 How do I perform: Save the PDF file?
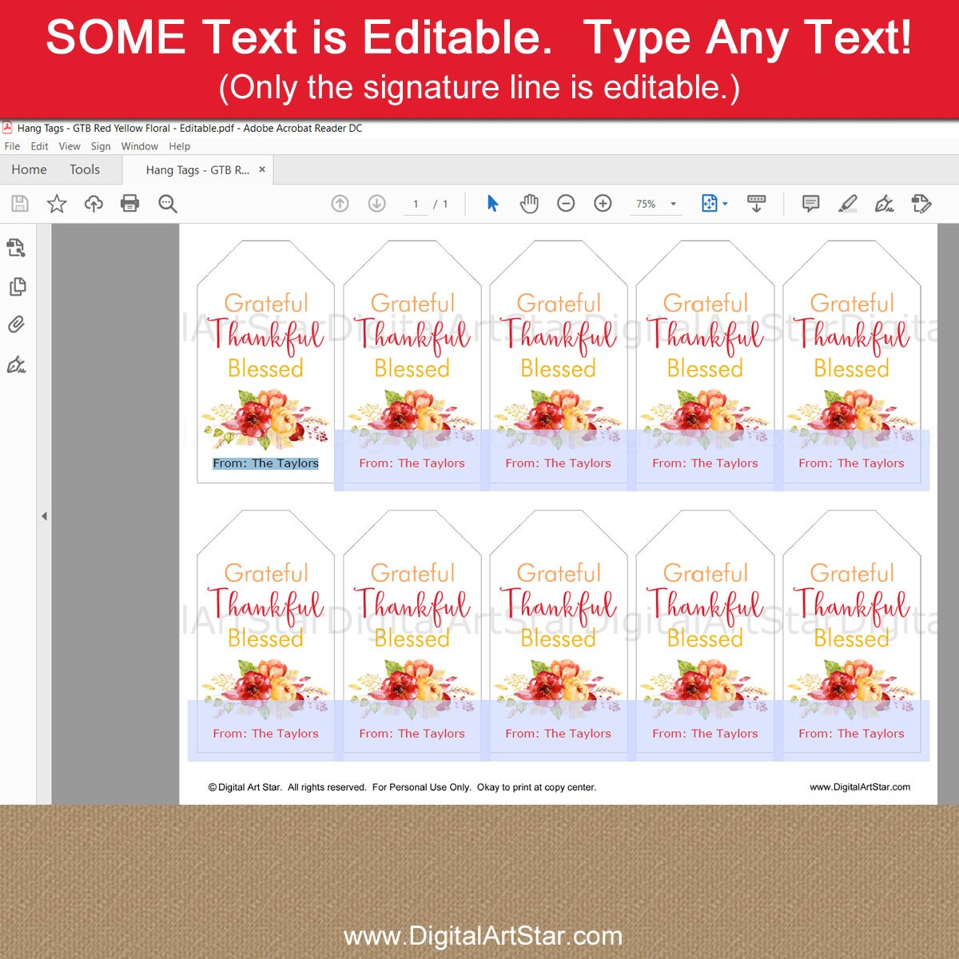point(19,203)
